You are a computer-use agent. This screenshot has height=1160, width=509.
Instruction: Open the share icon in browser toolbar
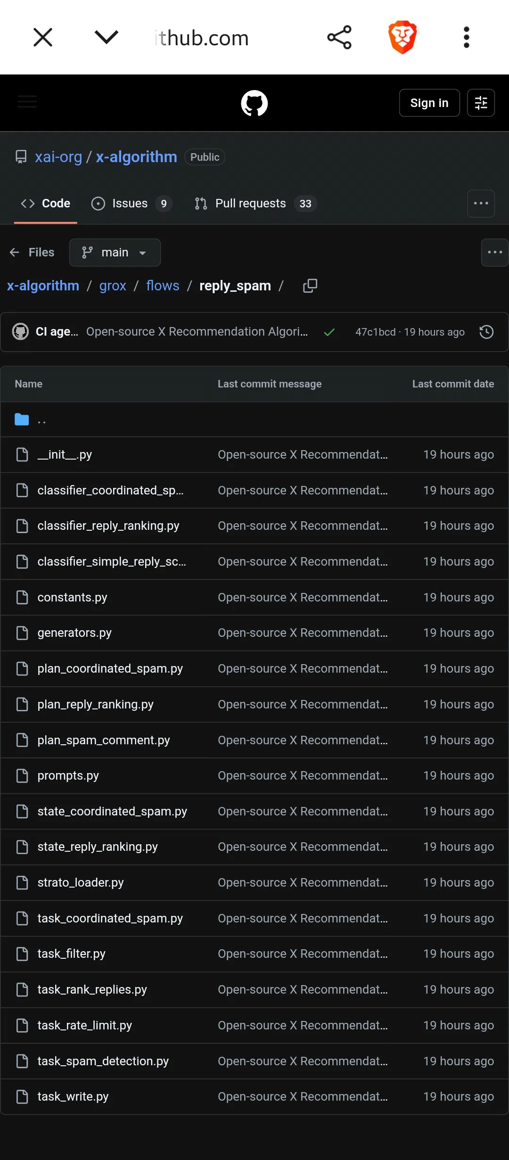339,37
